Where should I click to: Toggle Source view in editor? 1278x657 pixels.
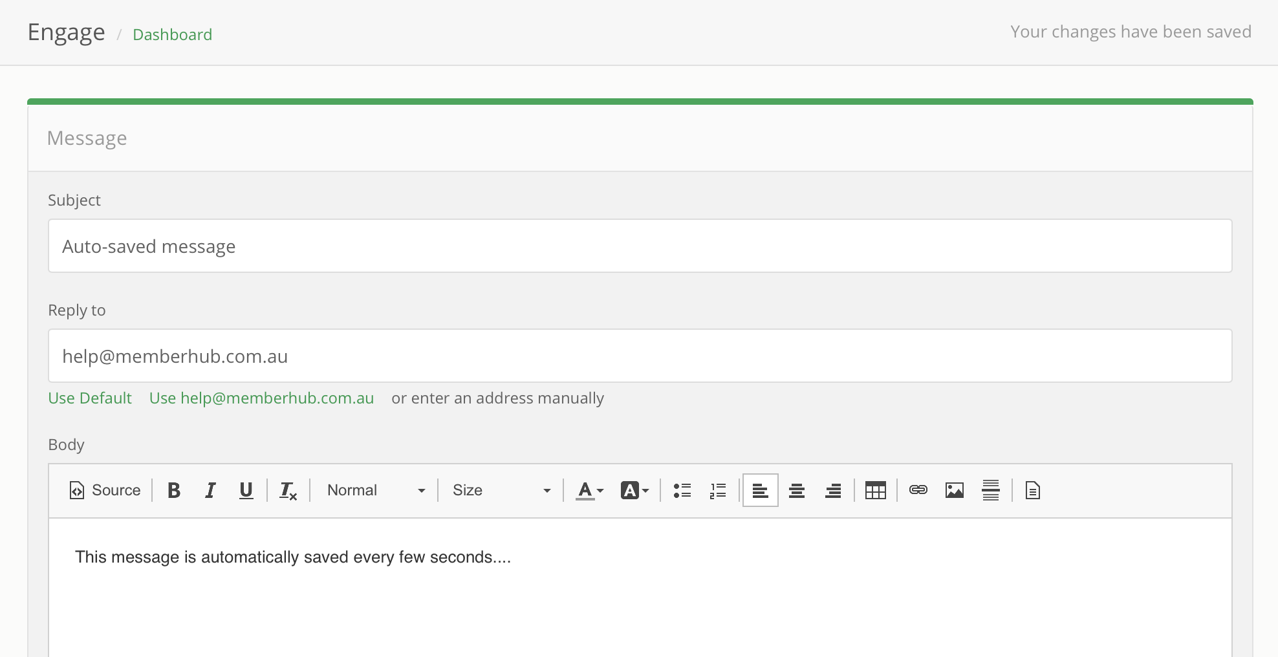105,490
